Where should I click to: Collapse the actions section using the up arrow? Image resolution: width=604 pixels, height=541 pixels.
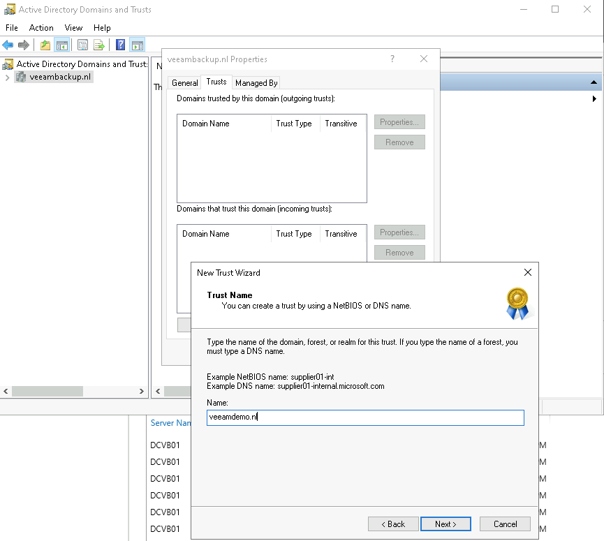click(x=594, y=82)
